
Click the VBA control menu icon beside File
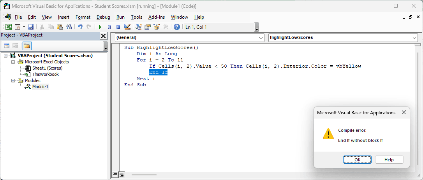click(7, 17)
